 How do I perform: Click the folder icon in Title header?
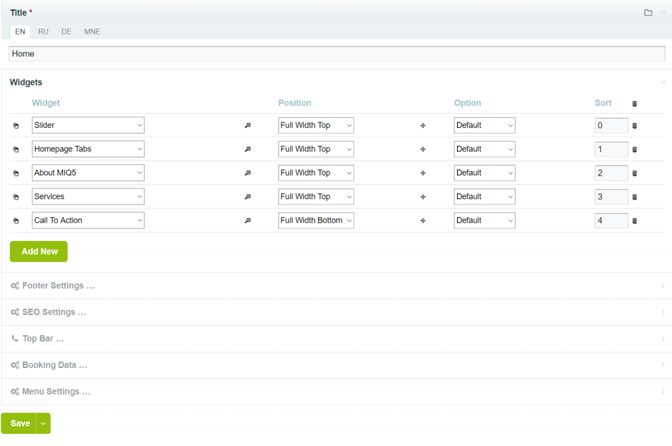648,13
